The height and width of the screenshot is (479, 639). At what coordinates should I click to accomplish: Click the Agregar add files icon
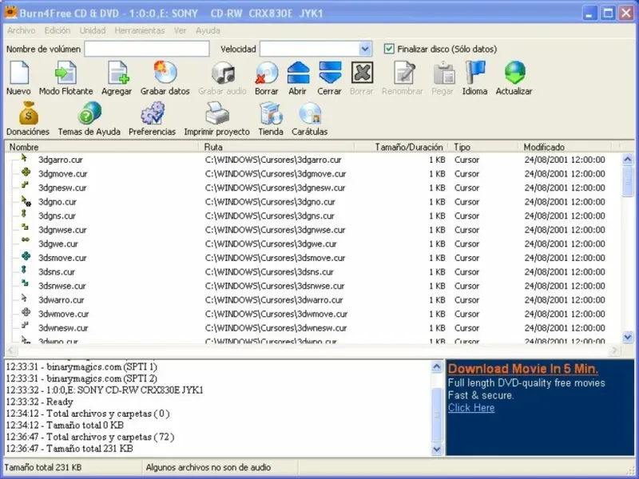click(x=117, y=74)
